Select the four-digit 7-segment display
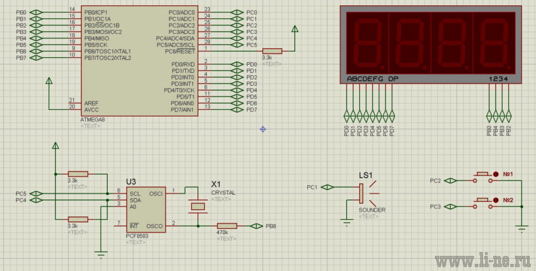This screenshot has width=536, height=271. (x=431, y=44)
